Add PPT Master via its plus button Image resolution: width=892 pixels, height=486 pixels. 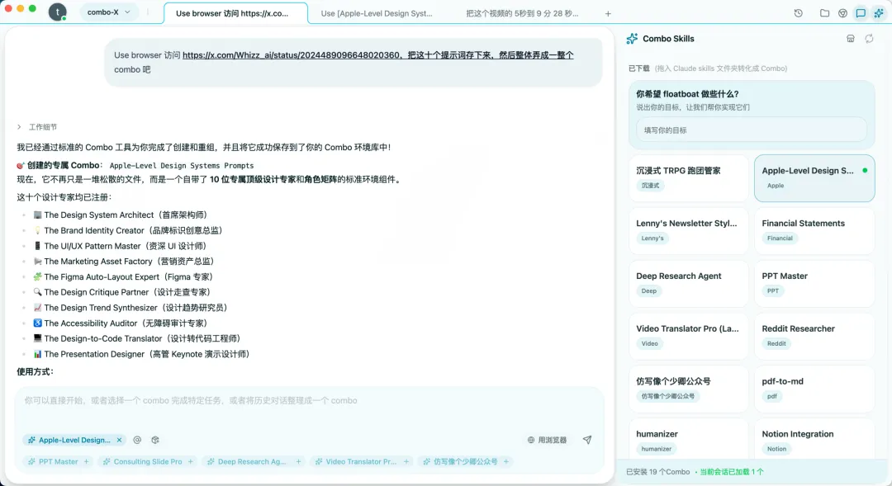pyautogui.click(x=85, y=461)
